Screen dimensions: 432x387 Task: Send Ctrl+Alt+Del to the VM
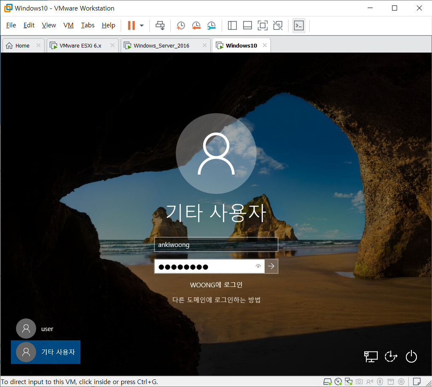pyautogui.click(x=160, y=26)
